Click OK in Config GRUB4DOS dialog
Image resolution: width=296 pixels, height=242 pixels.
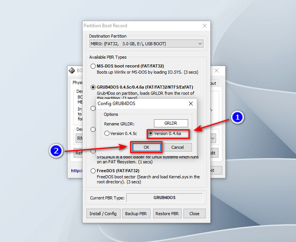click(146, 147)
